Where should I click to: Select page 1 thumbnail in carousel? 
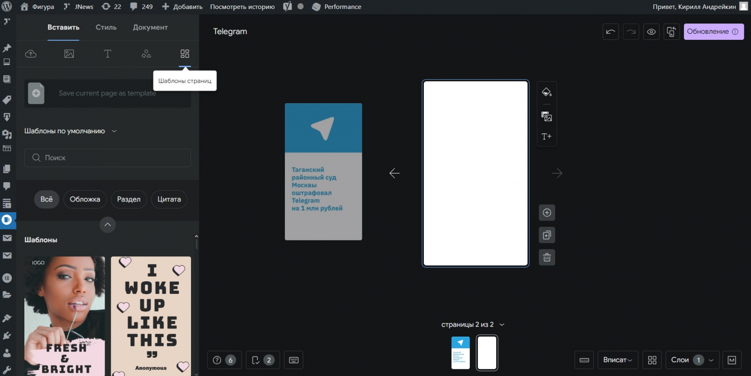coord(460,353)
